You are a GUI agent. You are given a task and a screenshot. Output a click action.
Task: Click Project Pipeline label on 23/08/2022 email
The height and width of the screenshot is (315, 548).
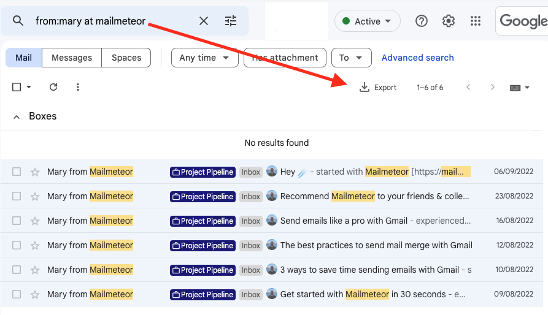click(203, 196)
